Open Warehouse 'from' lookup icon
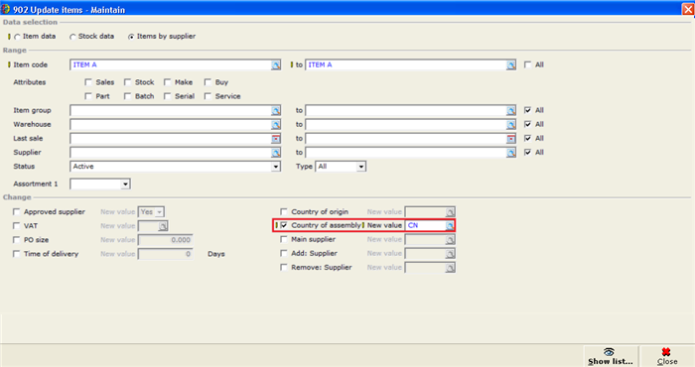This screenshot has height=367, width=695. (x=276, y=125)
